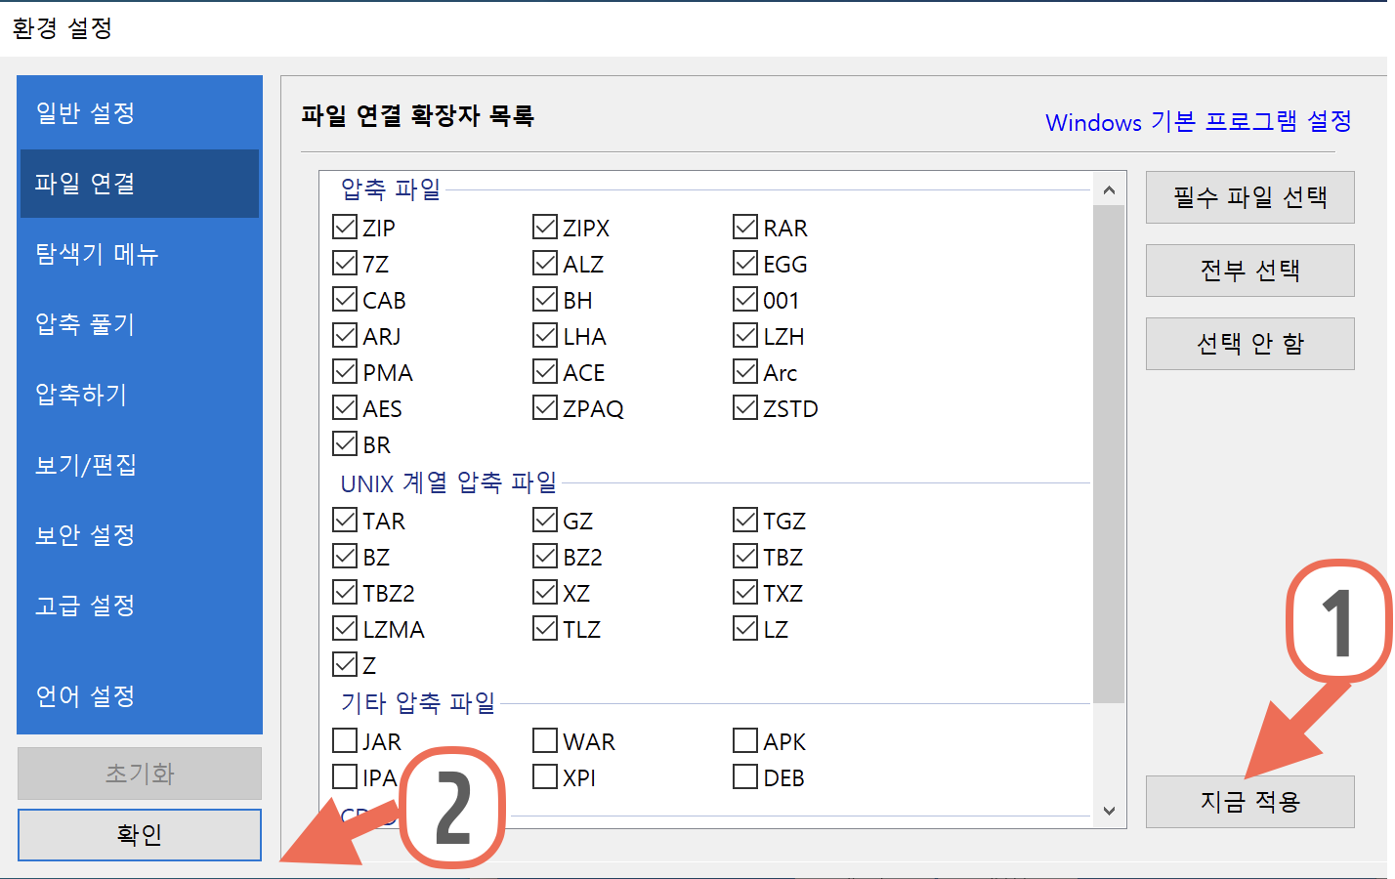Screen dimensions: 1395x879
Task: Uncheck the BR checkbox
Action: [345, 444]
